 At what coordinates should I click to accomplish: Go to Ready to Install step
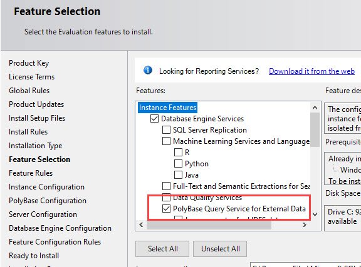pos(34,256)
